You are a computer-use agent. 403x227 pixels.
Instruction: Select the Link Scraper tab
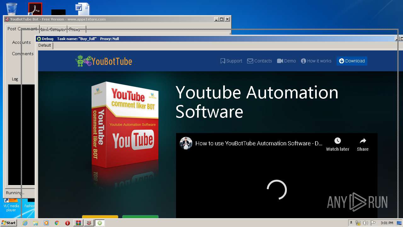pos(53,29)
